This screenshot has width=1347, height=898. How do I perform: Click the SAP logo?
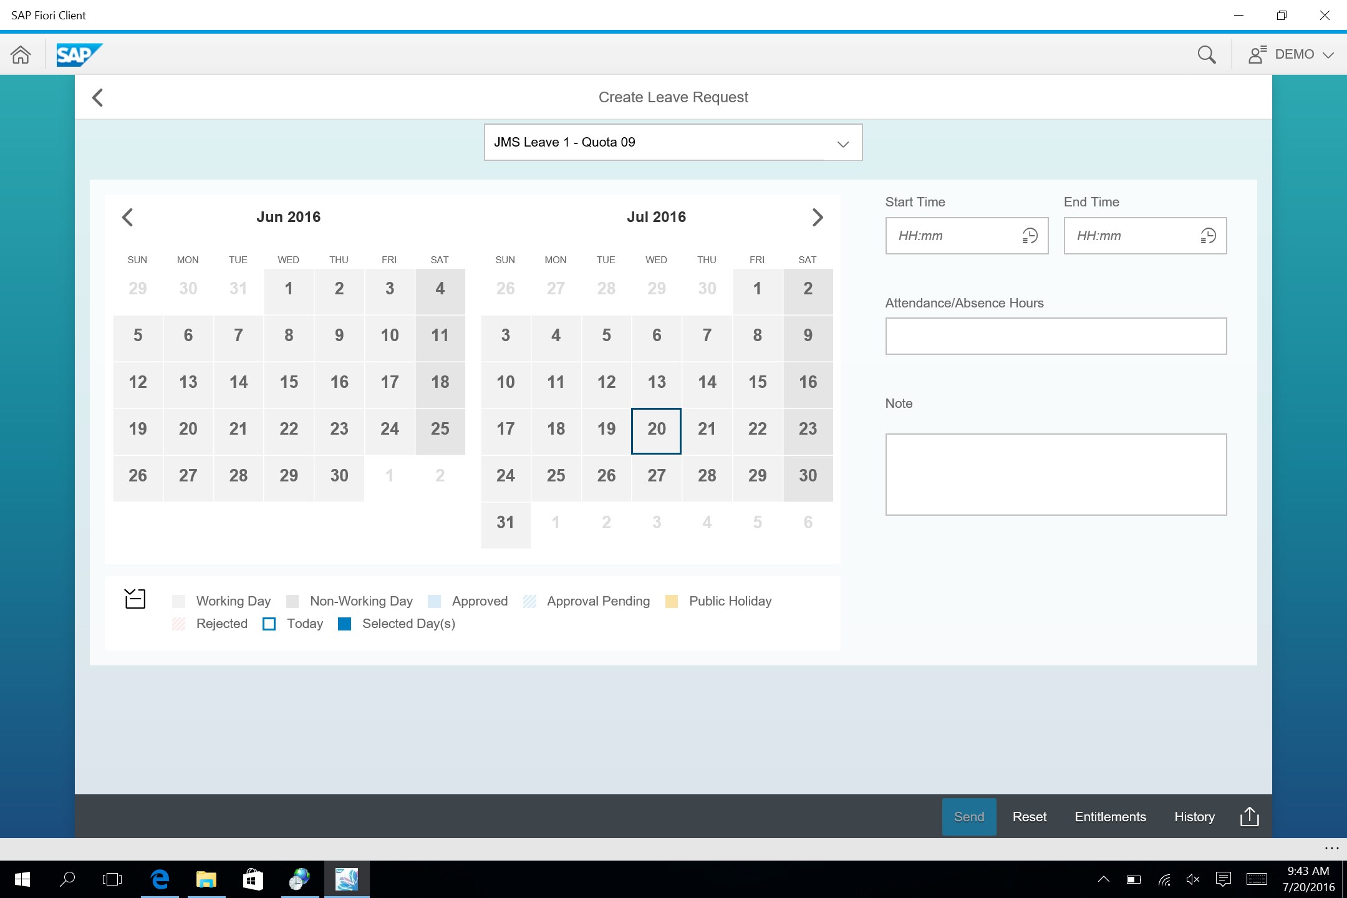[79, 55]
